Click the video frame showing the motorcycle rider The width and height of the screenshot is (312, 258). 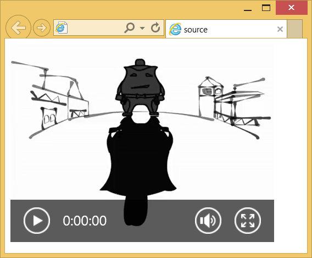point(142,122)
